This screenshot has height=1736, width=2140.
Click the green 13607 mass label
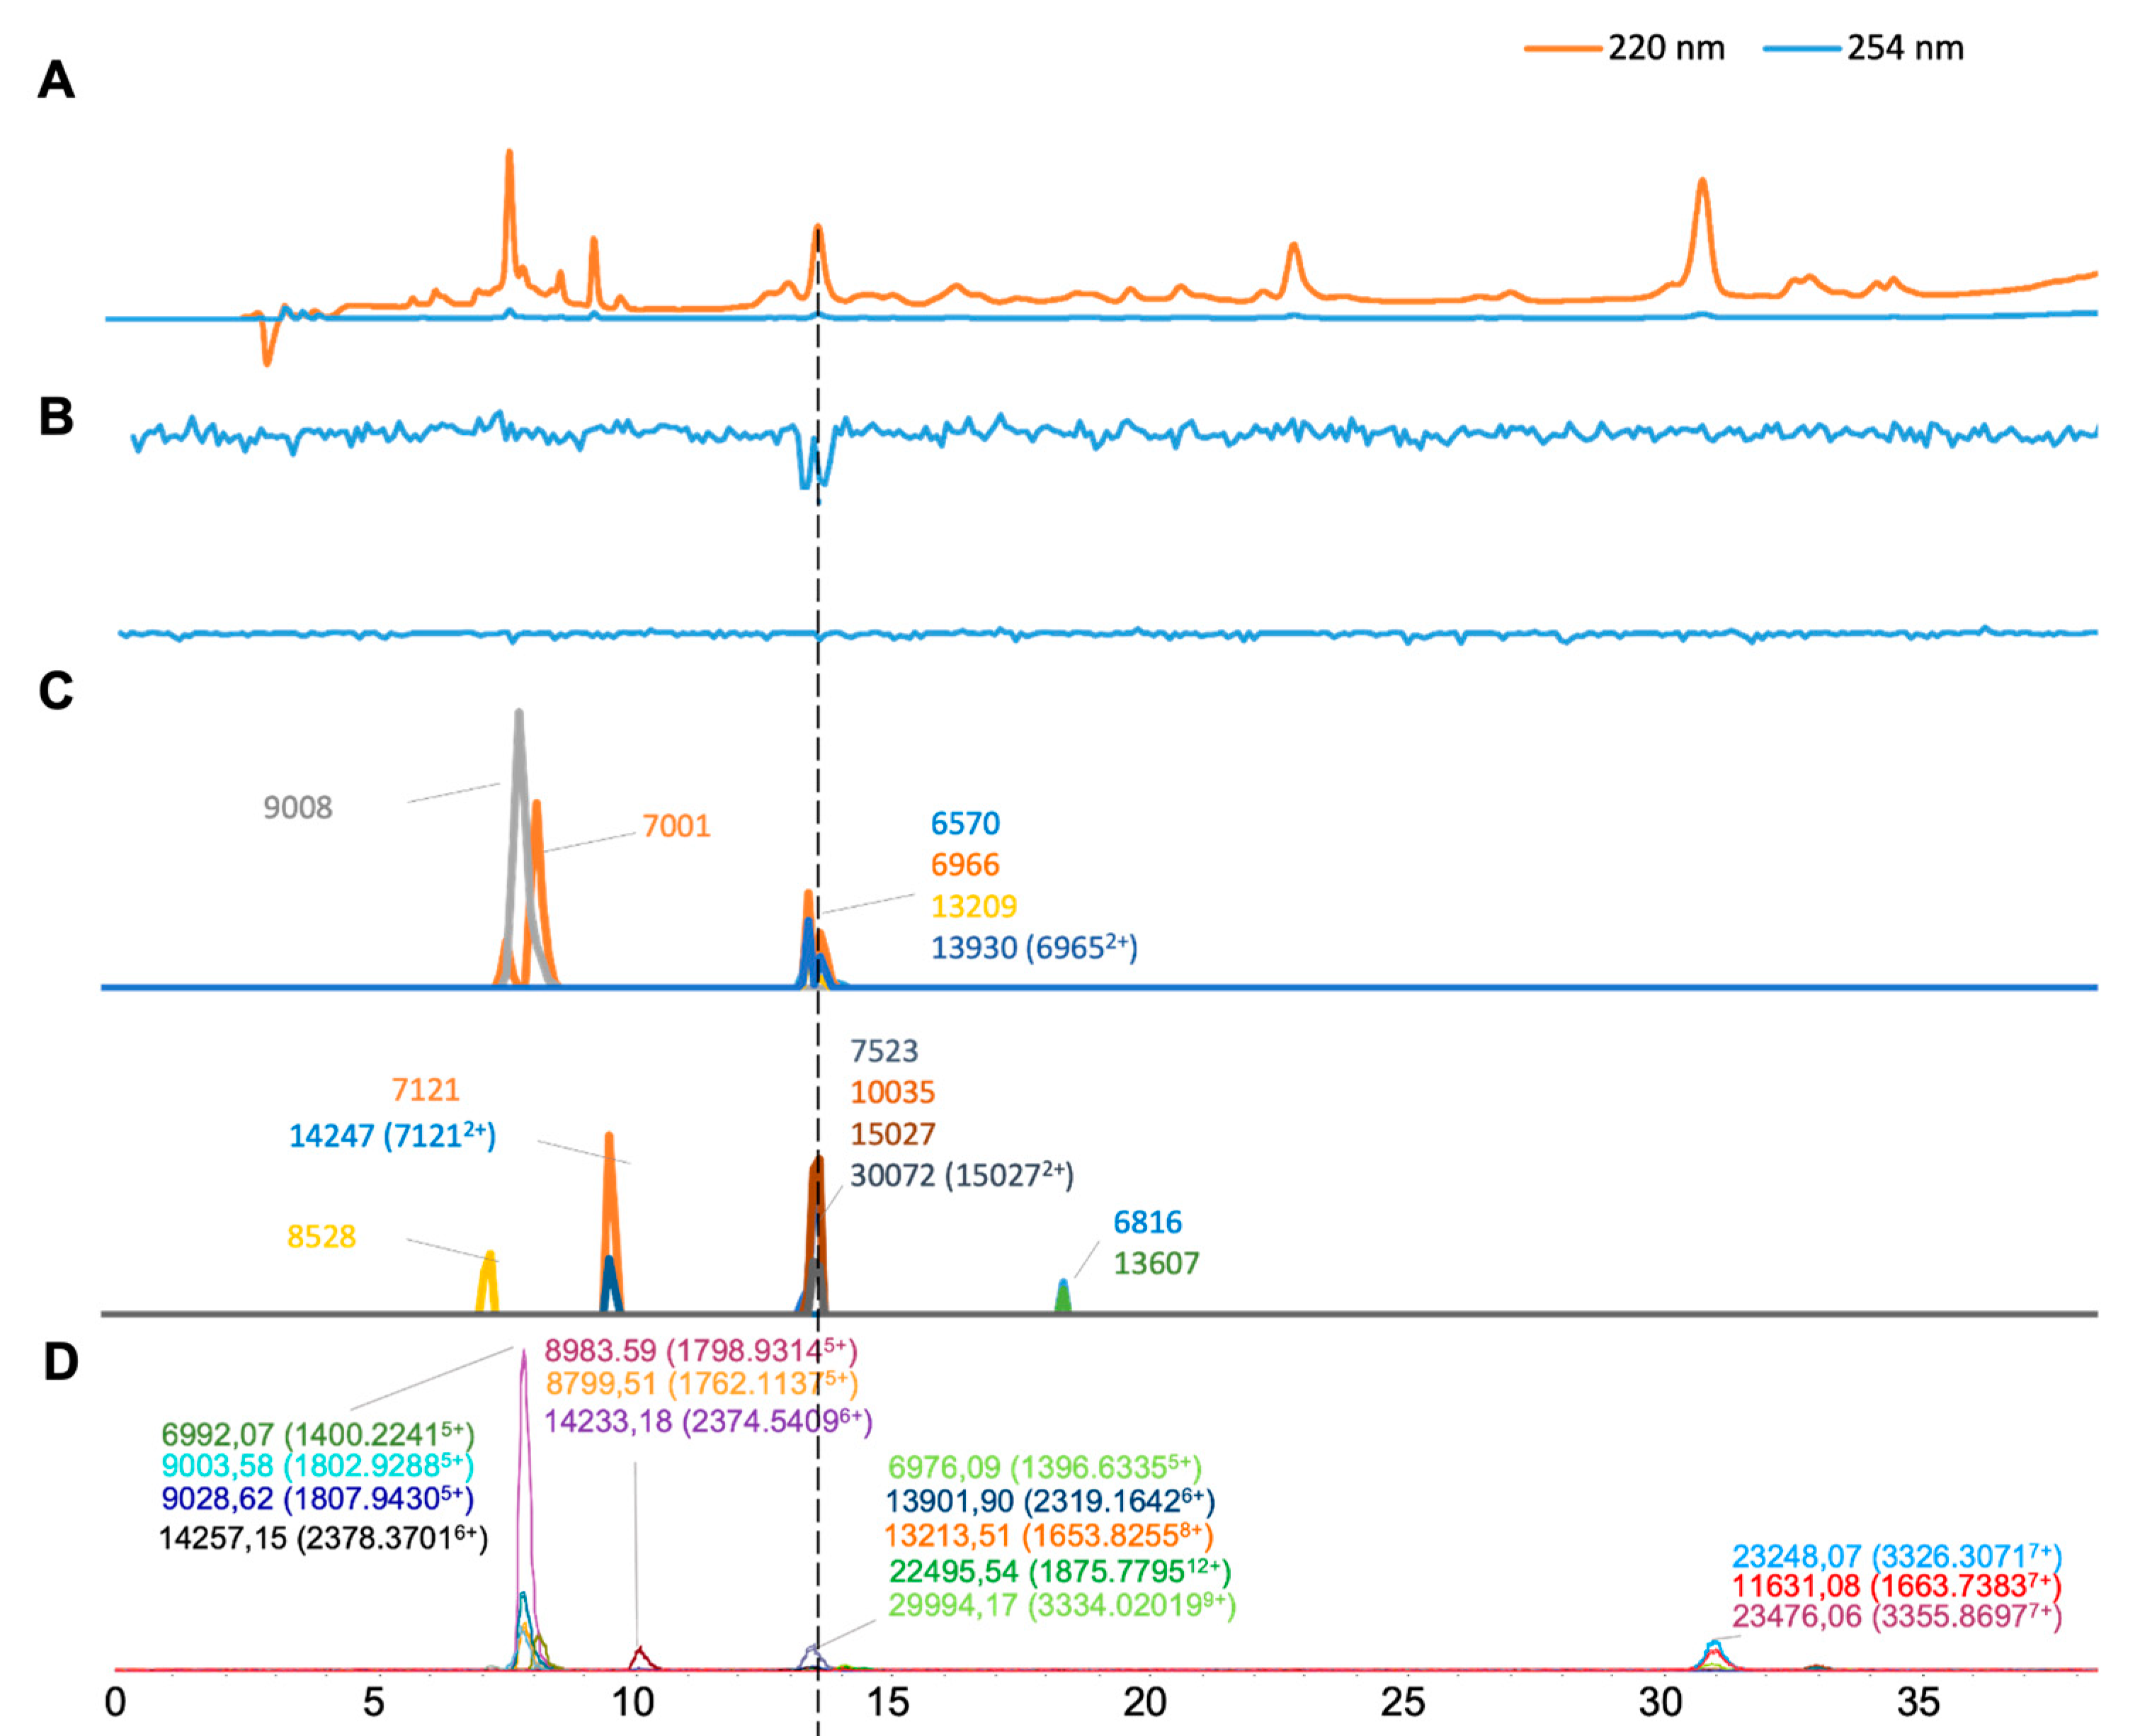point(1156,1264)
